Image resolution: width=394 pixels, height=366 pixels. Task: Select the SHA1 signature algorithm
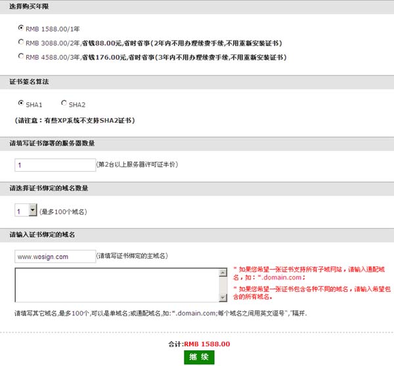pos(21,104)
